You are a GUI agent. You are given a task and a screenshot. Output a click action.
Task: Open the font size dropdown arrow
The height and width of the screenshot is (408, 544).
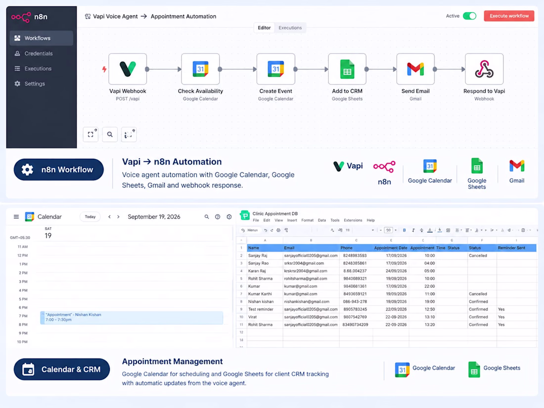pos(396,230)
